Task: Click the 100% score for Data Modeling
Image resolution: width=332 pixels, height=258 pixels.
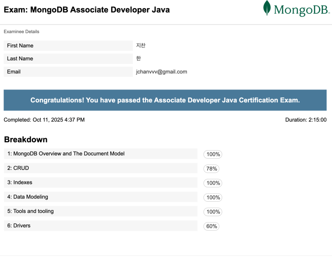Action: coord(213,198)
